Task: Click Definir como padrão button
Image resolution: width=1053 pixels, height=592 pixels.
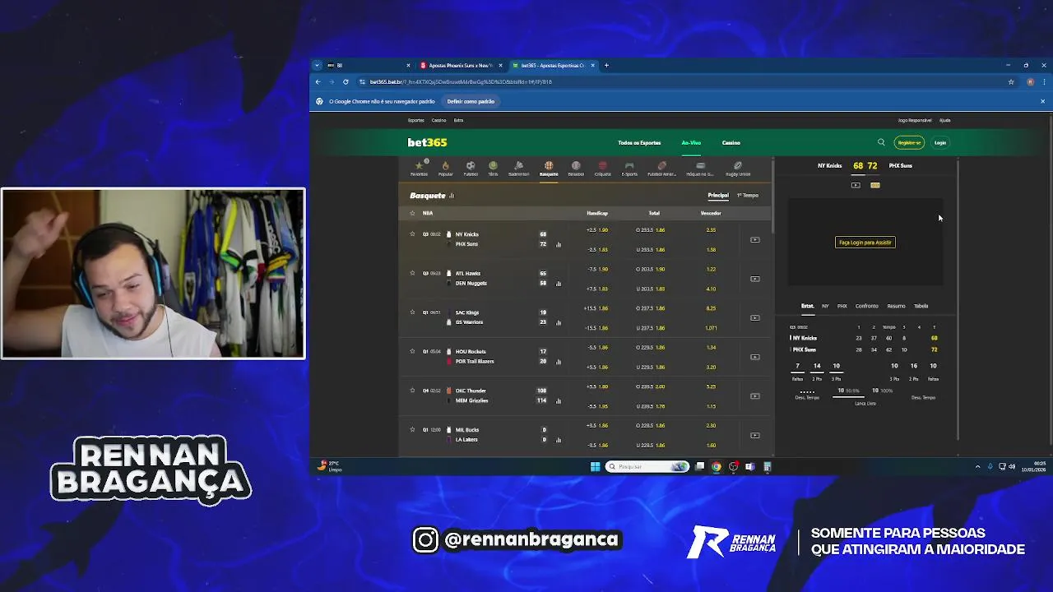Action: click(471, 101)
